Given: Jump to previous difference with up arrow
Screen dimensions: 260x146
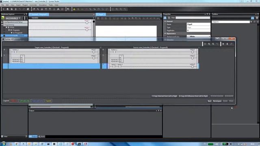Looking at the screenshot, I should 223,44.
